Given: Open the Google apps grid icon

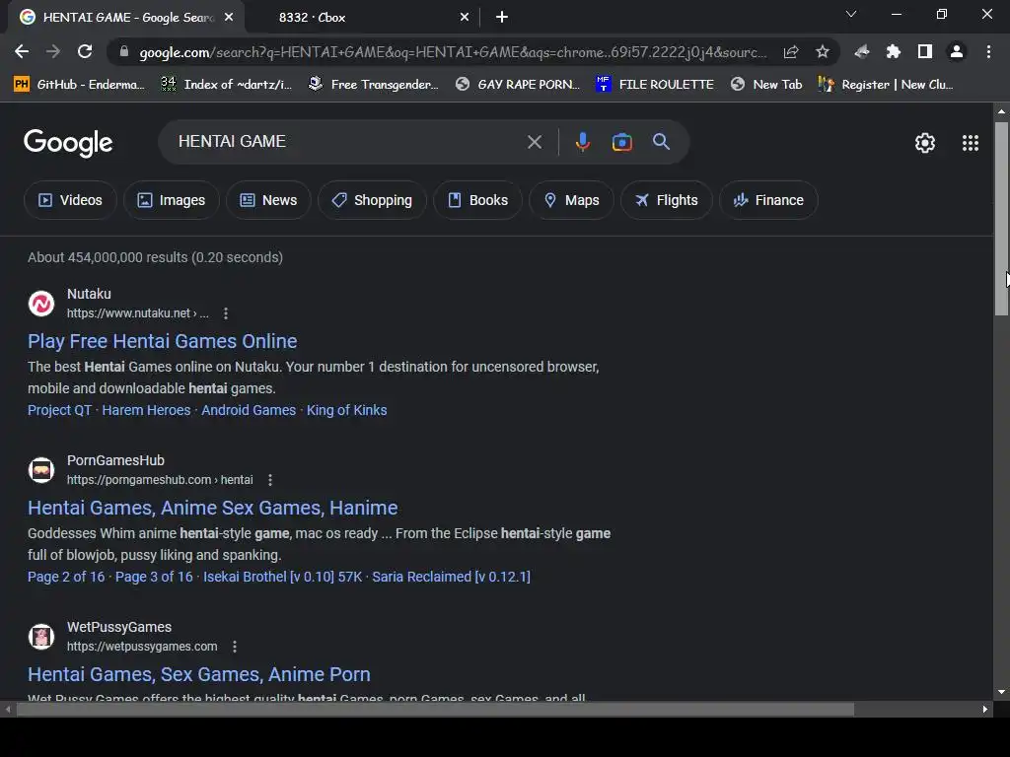Looking at the screenshot, I should pos(971,142).
